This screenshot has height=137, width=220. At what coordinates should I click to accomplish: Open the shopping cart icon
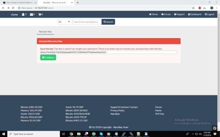click(40, 14)
